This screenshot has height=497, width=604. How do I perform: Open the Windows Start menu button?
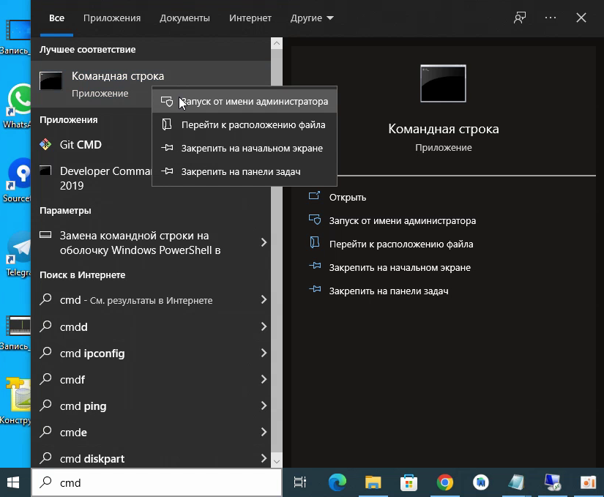pyautogui.click(x=13, y=482)
